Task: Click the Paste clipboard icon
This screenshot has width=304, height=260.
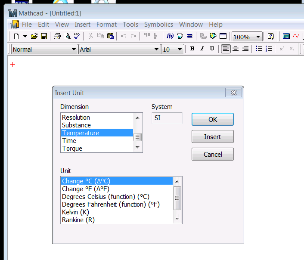Action: point(110,36)
